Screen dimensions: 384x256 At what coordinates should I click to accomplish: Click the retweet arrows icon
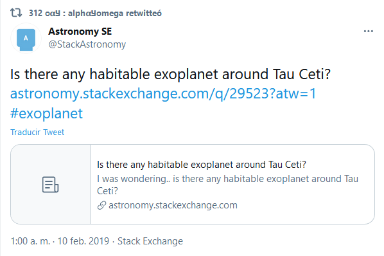tap(16, 12)
